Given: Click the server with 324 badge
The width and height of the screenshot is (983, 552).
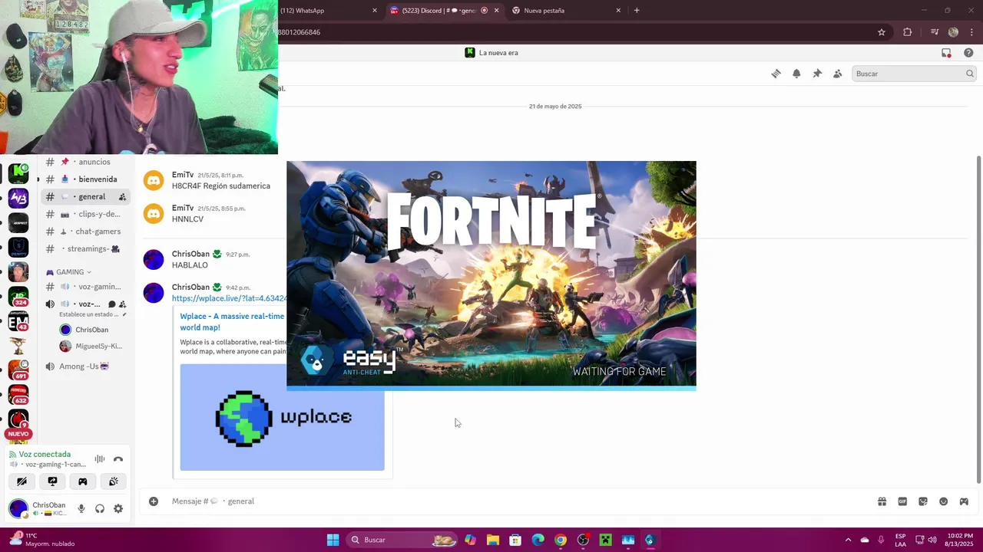Looking at the screenshot, I should (x=18, y=297).
